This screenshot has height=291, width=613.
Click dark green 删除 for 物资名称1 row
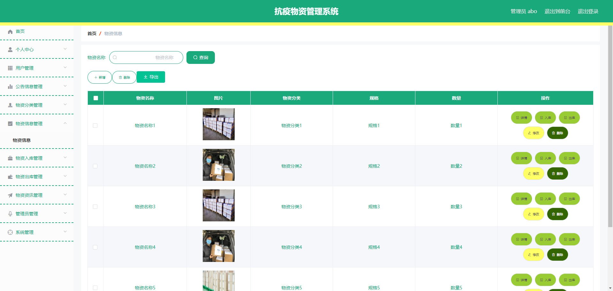557,133
